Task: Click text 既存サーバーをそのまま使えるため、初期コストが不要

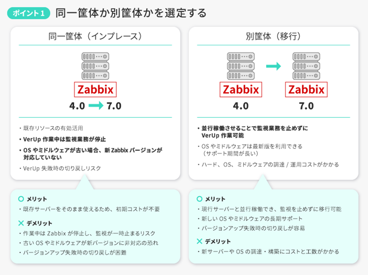Action: pyautogui.click(x=91, y=209)
